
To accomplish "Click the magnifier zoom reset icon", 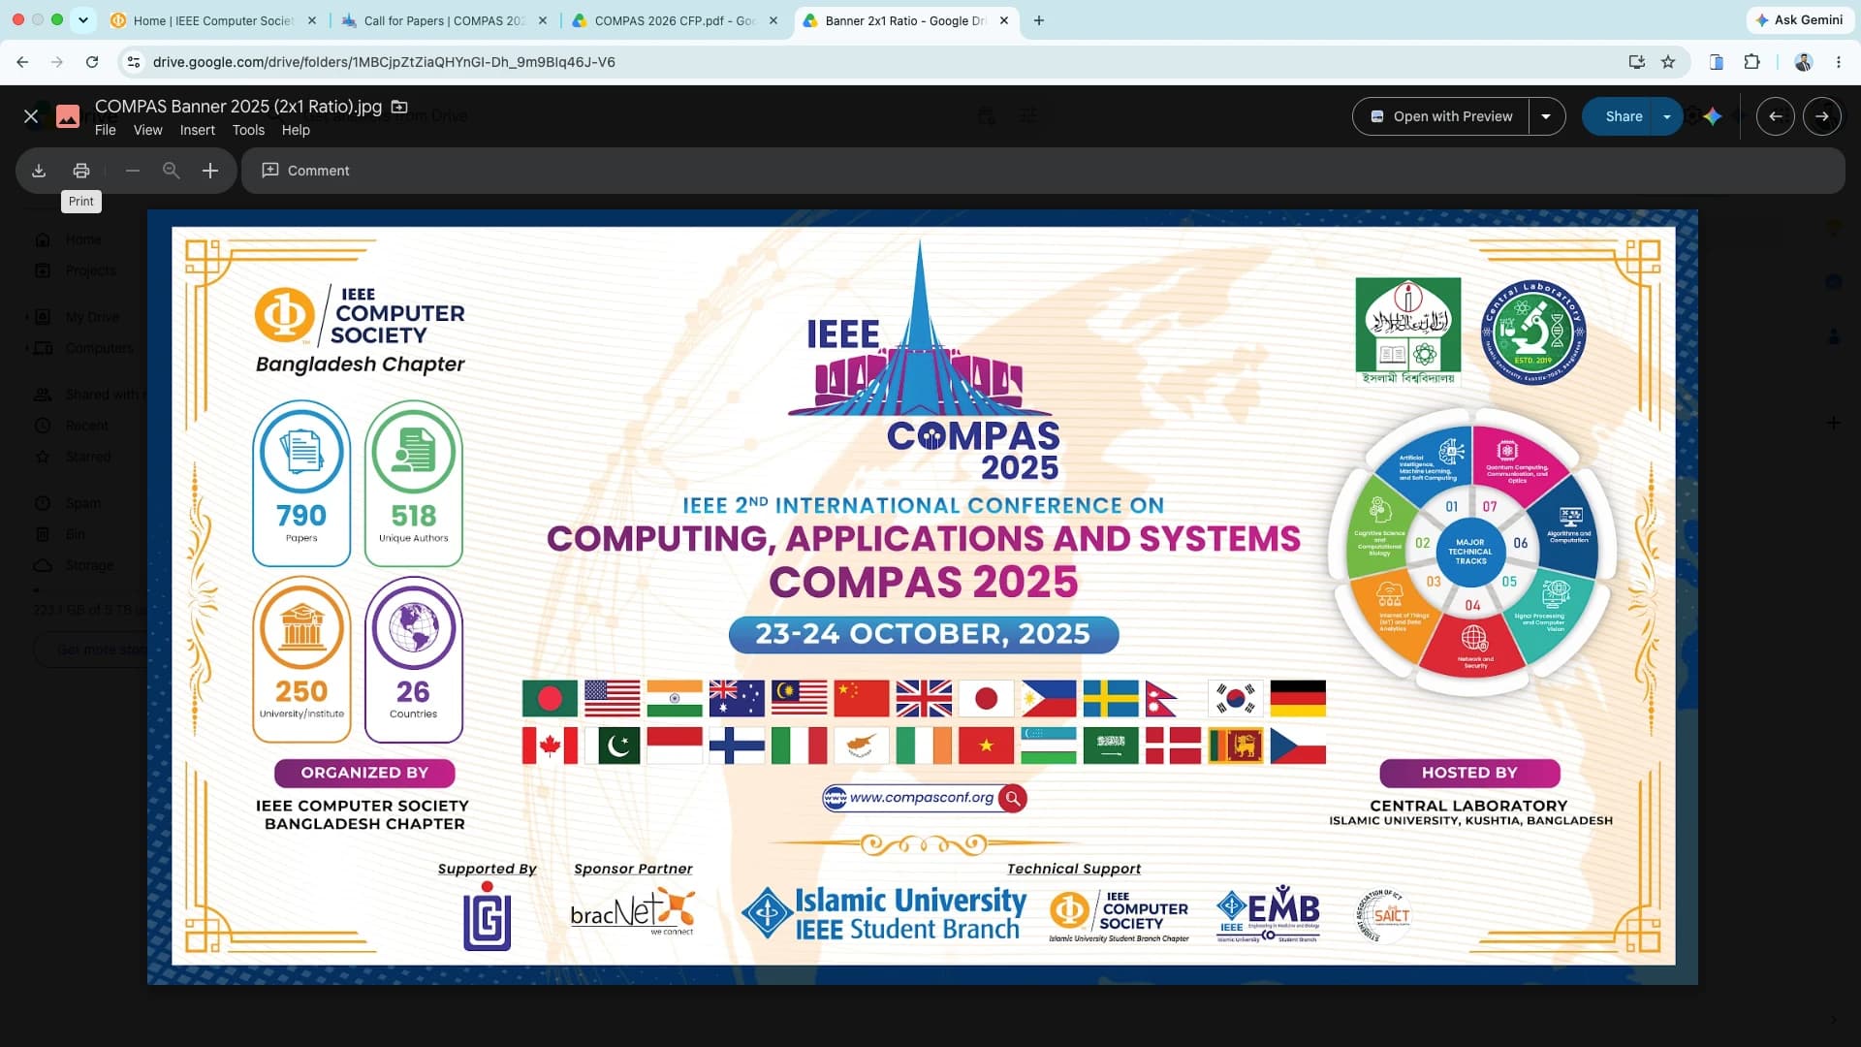I will point(172,171).
